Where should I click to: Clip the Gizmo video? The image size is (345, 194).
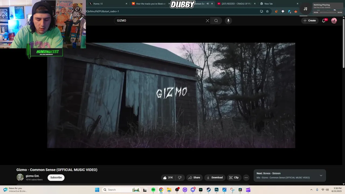tap(234, 178)
